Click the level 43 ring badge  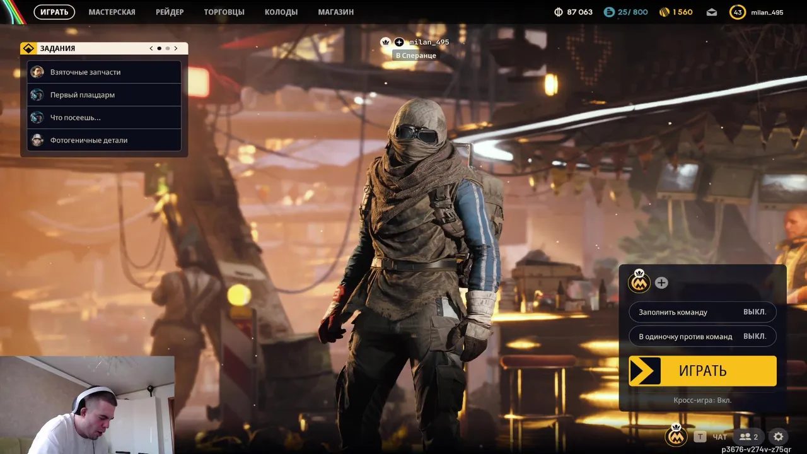[x=738, y=12]
